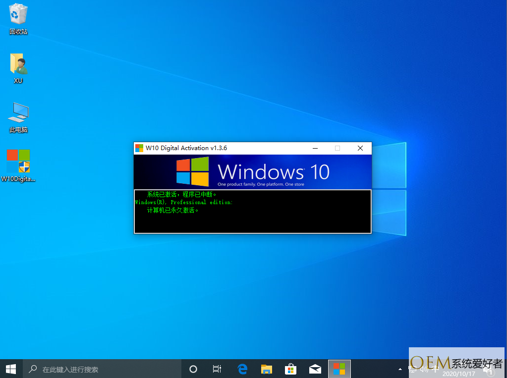Viewport: 507px width, 378px height.
Task: Open File Explorer from the taskbar
Action: [x=267, y=369]
